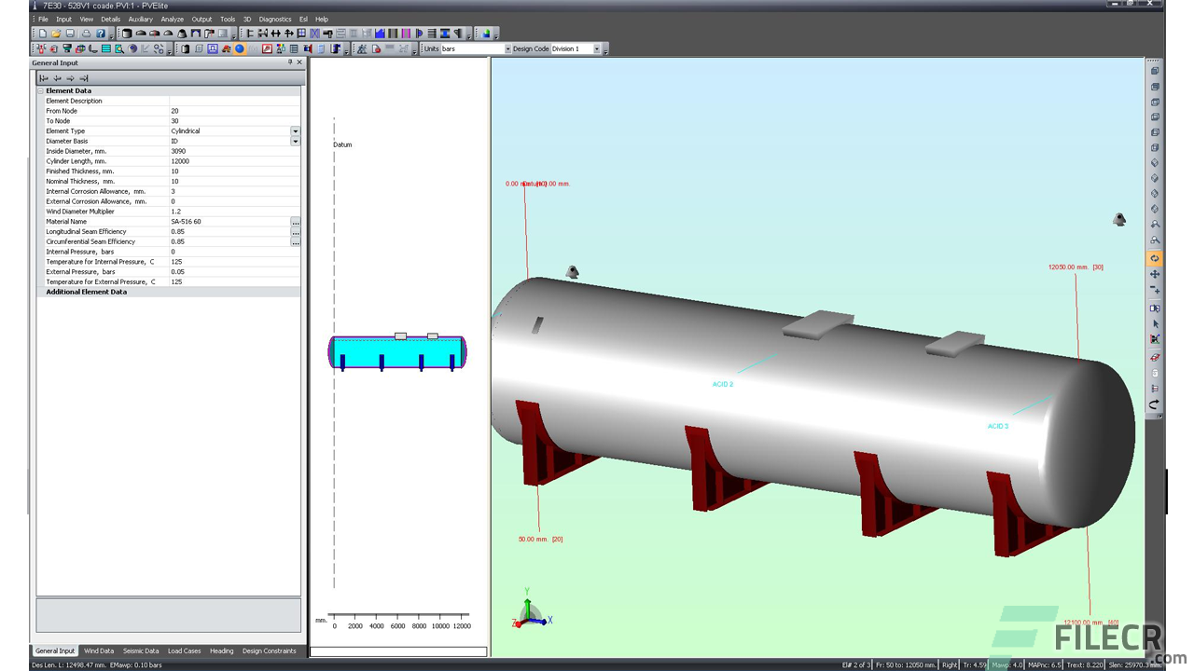Open the Design Code dropdown showing Division 1
1194x671 pixels.
pyautogui.click(x=597, y=49)
